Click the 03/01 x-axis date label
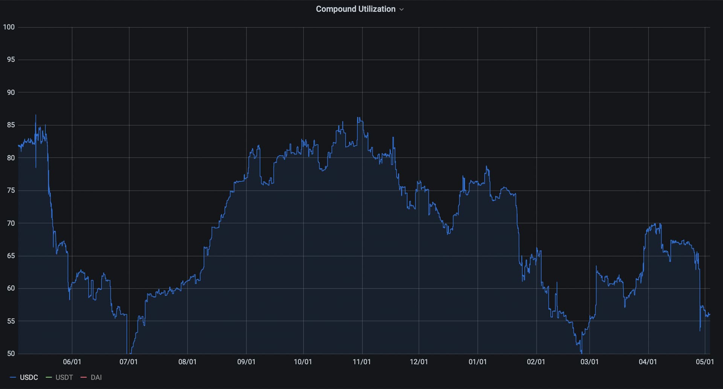723x389 pixels. [589, 362]
